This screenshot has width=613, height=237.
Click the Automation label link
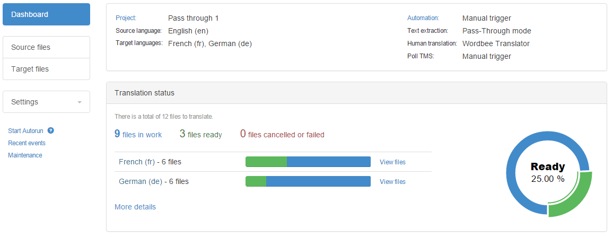423,18
